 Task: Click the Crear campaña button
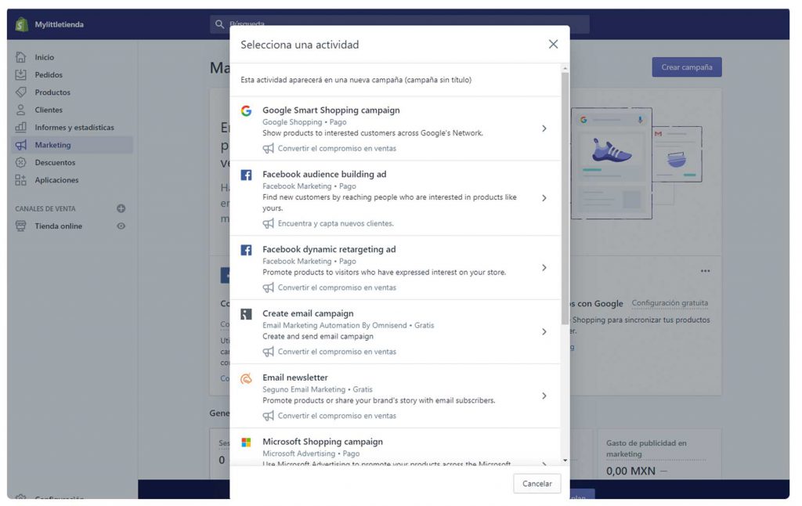click(686, 67)
